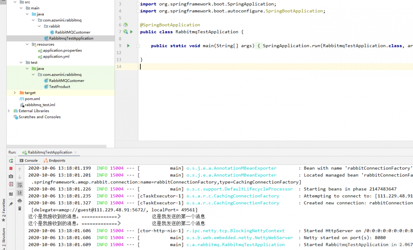Toggle soft-wrap in the console
The image size is (413, 250).
click(20, 185)
